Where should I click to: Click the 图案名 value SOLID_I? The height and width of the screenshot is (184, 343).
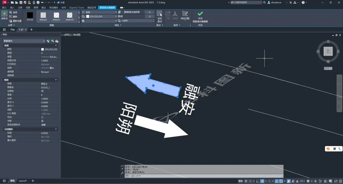point(45,88)
